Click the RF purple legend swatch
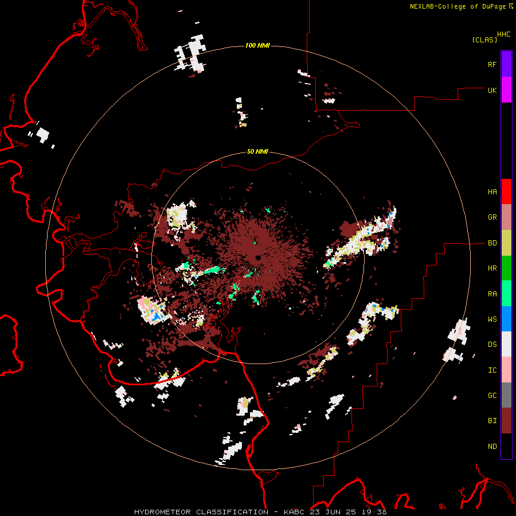 [x=506, y=64]
